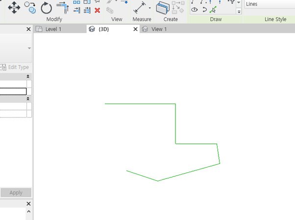Select the Pick Lines draw tool
Screen dimensions: 295x220
213,10
